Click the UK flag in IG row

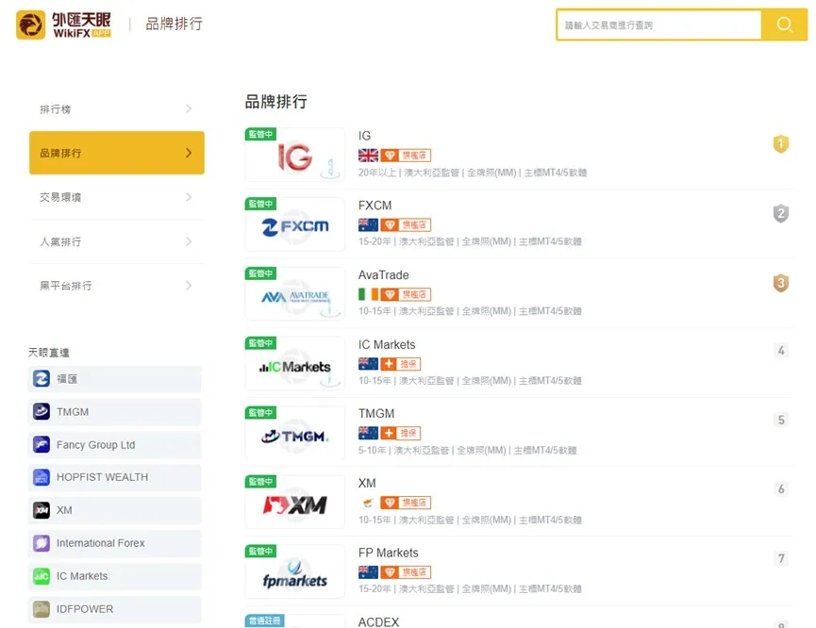point(368,155)
